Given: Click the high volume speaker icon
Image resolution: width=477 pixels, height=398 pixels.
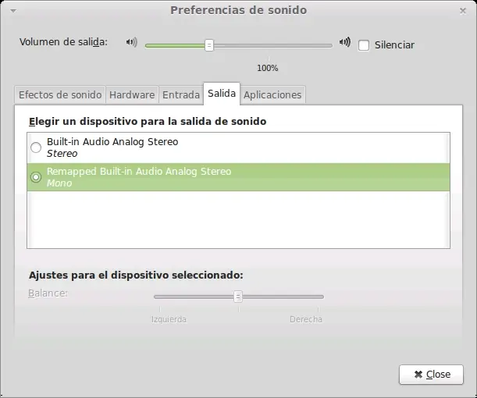Looking at the screenshot, I should point(345,41).
